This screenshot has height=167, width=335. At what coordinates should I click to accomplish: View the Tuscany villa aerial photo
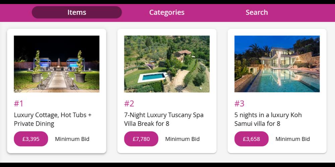tap(167, 64)
